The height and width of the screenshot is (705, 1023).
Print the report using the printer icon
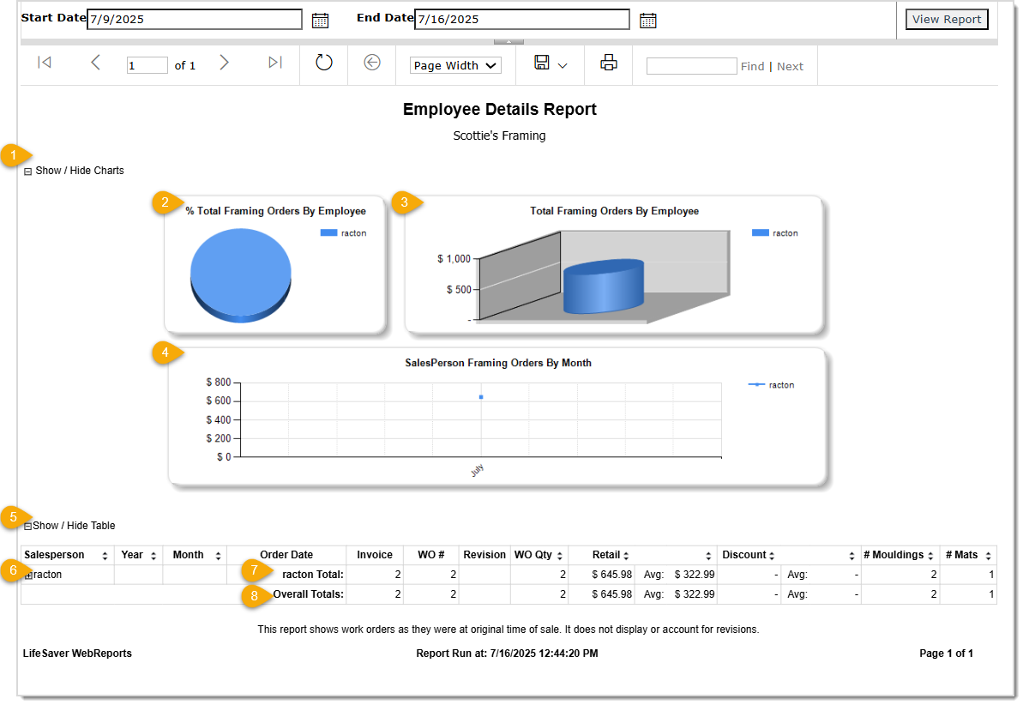608,64
